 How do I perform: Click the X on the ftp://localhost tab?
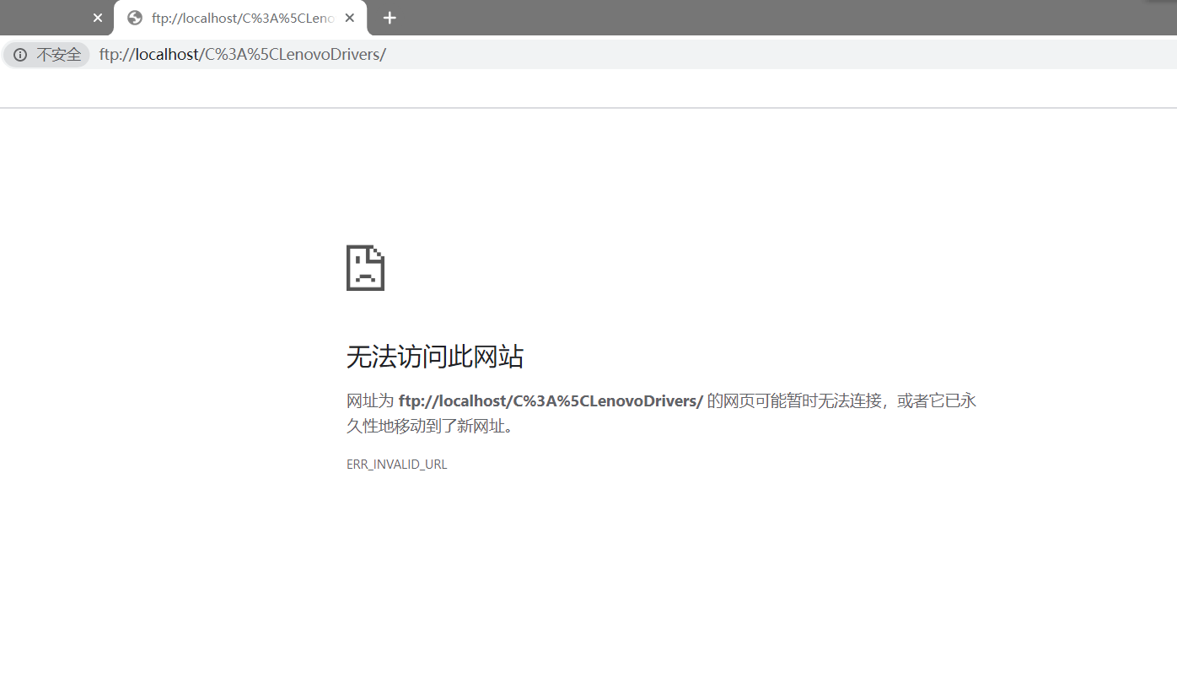[x=349, y=17]
